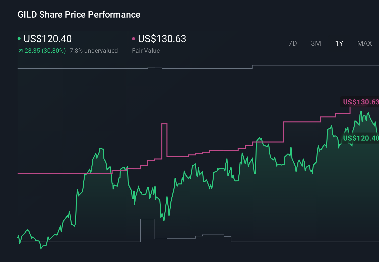This screenshot has width=379, height=262.
Task: Switch to the 3M time range
Action: (316, 43)
